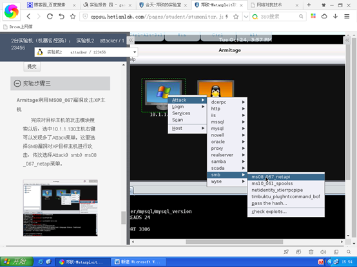This screenshot has height=267, width=357.
Task: Click the Armitage tutorial screenshot thumbnail
Action: click(x=60, y=208)
